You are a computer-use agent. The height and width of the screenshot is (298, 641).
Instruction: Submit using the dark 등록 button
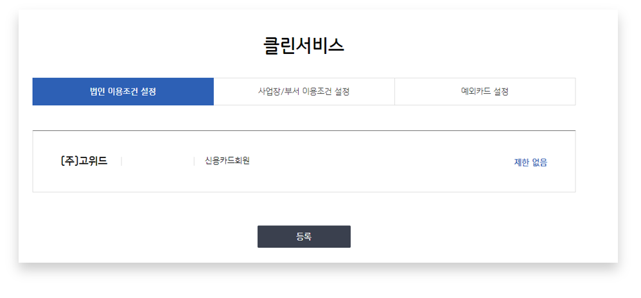304,236
